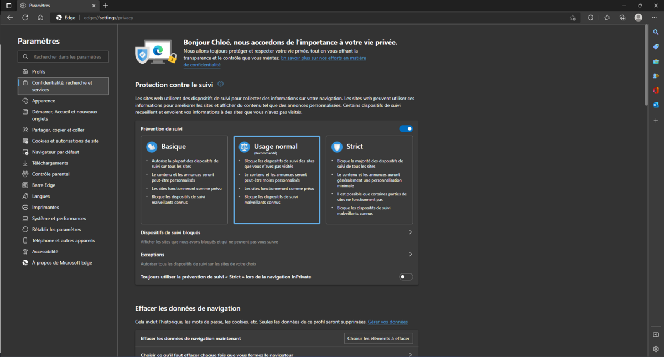Open Apparence settings section
Screen dimensions: 664x357
[63, 101]
